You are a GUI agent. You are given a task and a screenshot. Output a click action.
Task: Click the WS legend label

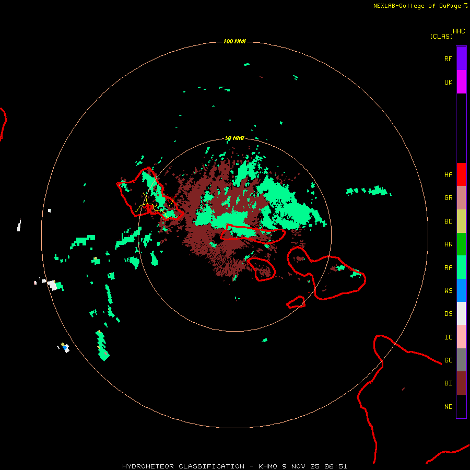(448, 291)
